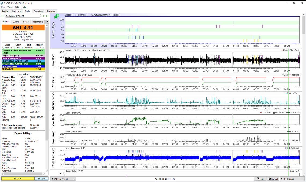Jump to the most recent day

click(x=47, y=16)
